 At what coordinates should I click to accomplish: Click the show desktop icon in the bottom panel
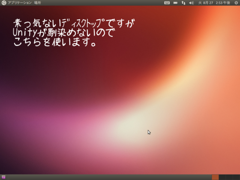3,177
